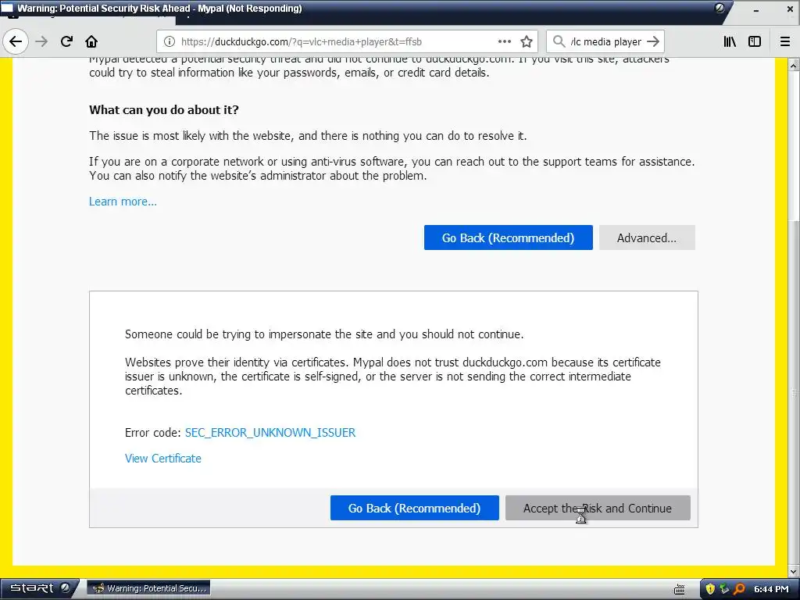
Task: Open the home page via house icon
Action: [91, 42]
